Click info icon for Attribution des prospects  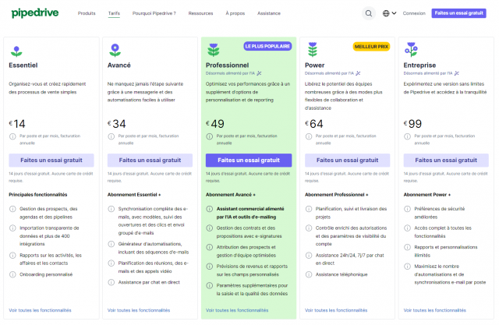tap(210, 247)
